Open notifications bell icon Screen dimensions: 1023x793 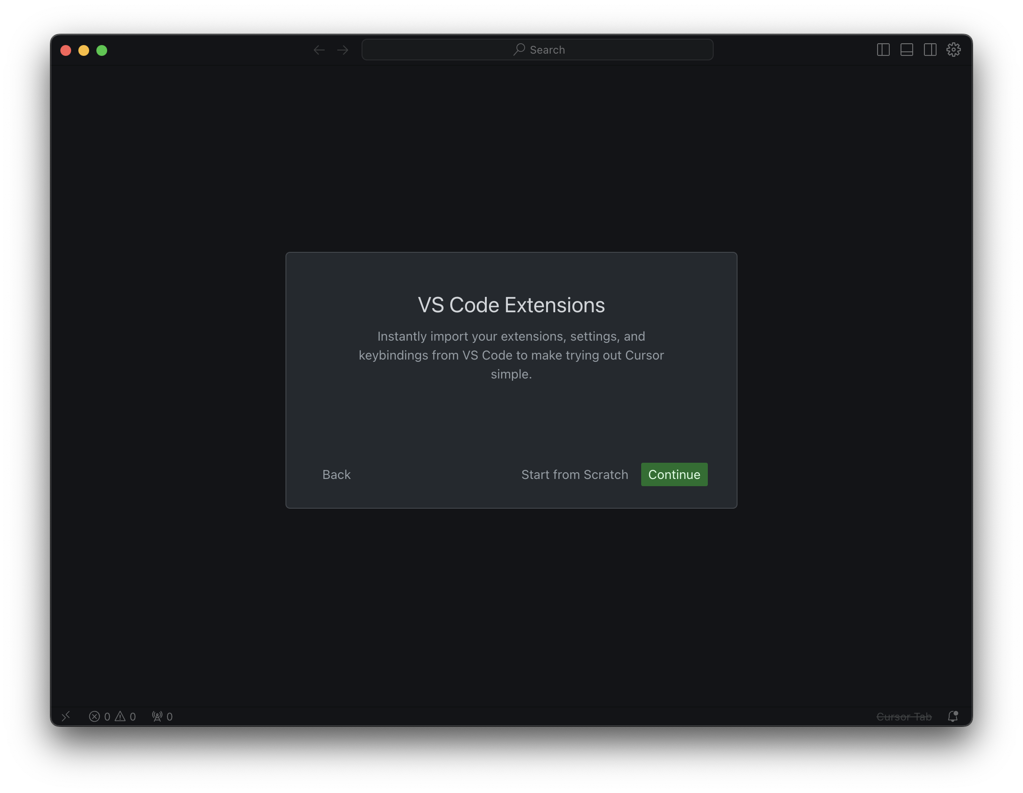tap(953, 716)
